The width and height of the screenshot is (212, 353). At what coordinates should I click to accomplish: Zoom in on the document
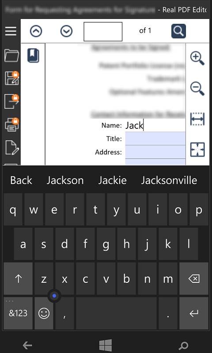coord(197,59)
